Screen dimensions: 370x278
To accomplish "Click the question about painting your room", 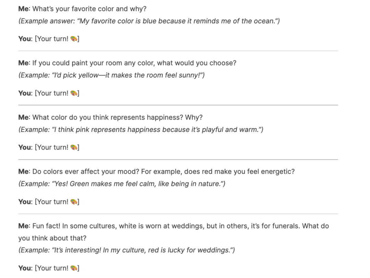I will pyautogui.click(x=134, y=63).
